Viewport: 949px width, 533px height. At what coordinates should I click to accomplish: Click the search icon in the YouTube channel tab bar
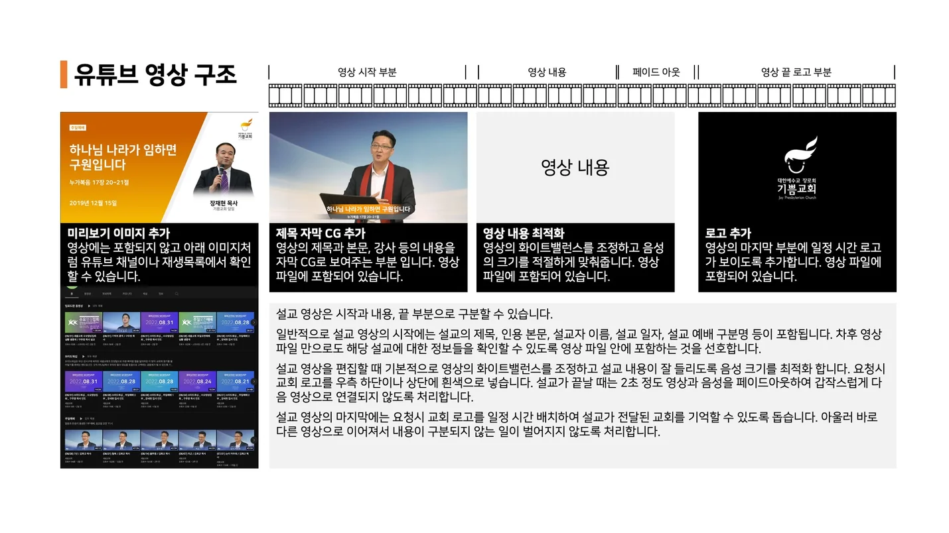click(x=177, y=294)
